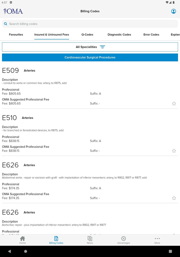Open the Diagnostic Codes tab
This screenshot has height=257, width=180.
pyautogui.click(x=119, y=35)
